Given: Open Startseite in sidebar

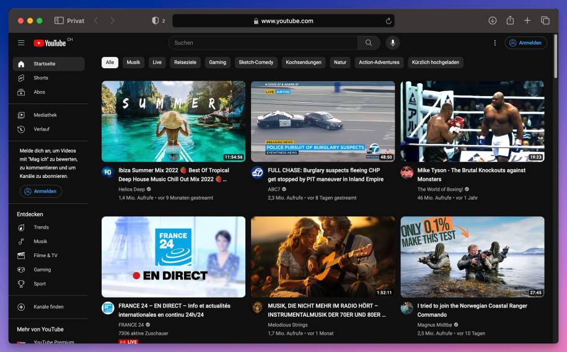Looking at the screenshot, I should coord(49,64).
